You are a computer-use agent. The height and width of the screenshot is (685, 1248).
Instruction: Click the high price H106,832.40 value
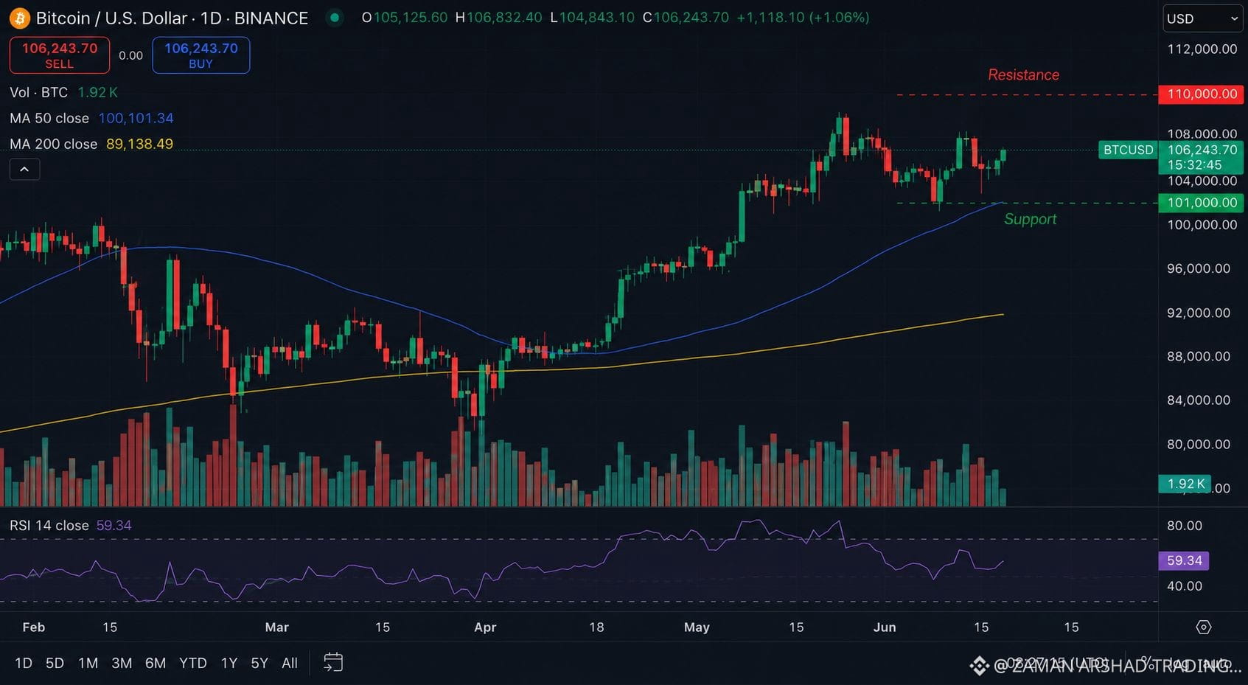tap(498, 17)
